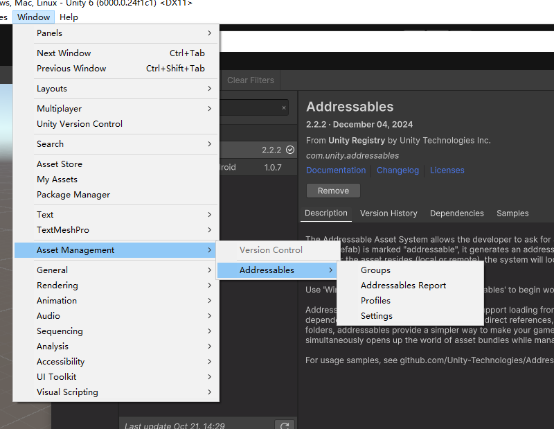Switch to Dependencies tab

coord(456,213)
